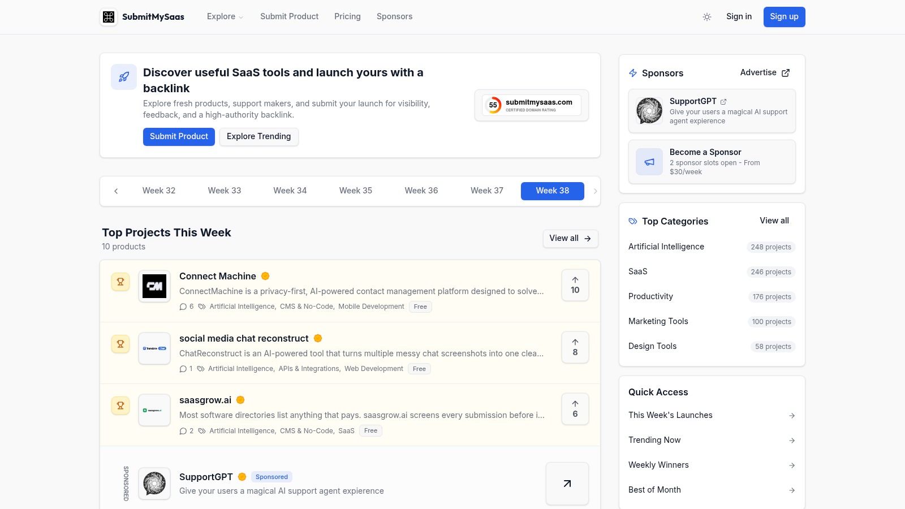
Task: Expand the Explore dropdown menu
Action: (225, 16)
